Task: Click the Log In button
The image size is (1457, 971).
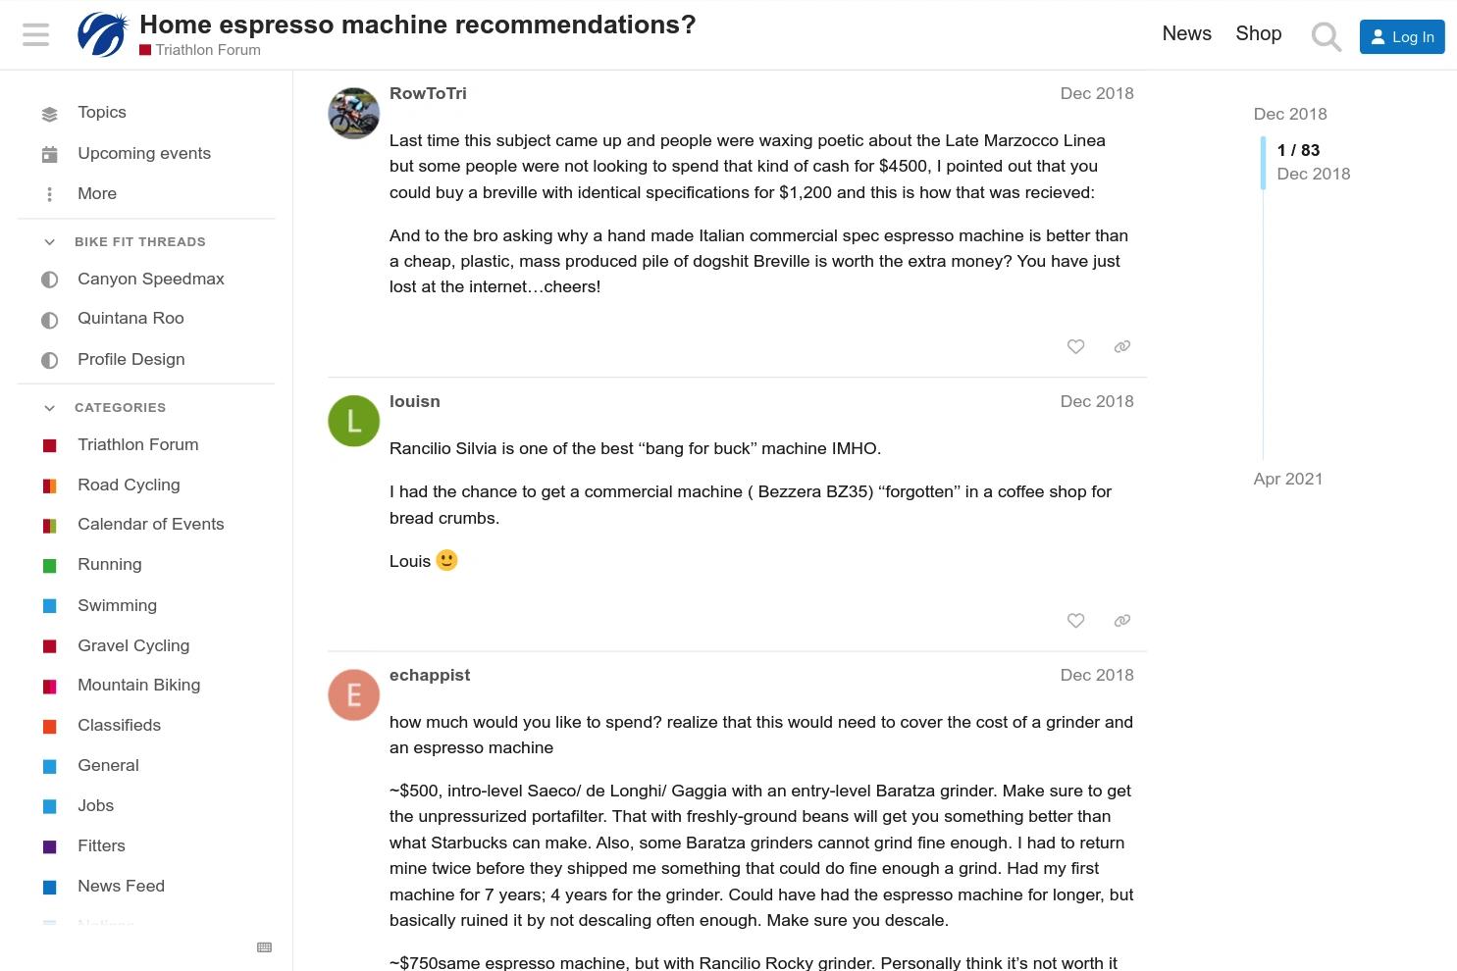Action: point(1402,36)
